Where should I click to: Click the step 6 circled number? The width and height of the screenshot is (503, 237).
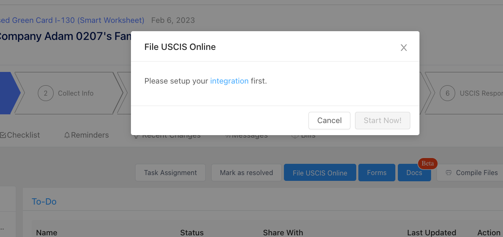(448, 93)
